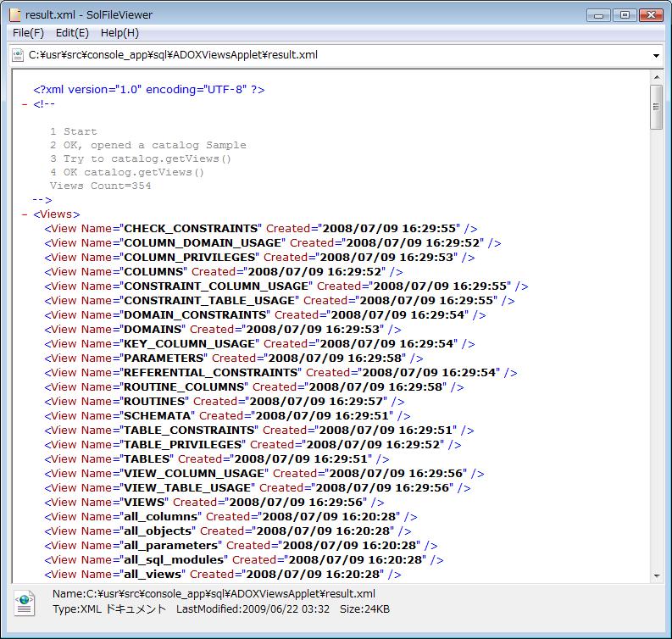Click the VIEWS view row

point(214,503)
